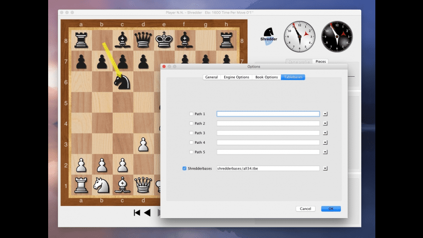
Task: Toggle the Path 5 checkbox
Action: click(x=191, y=152)
